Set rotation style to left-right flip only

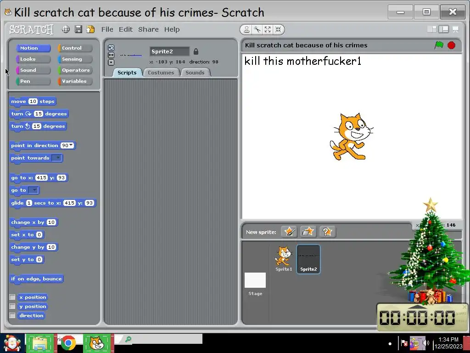(x=111, y=55)
